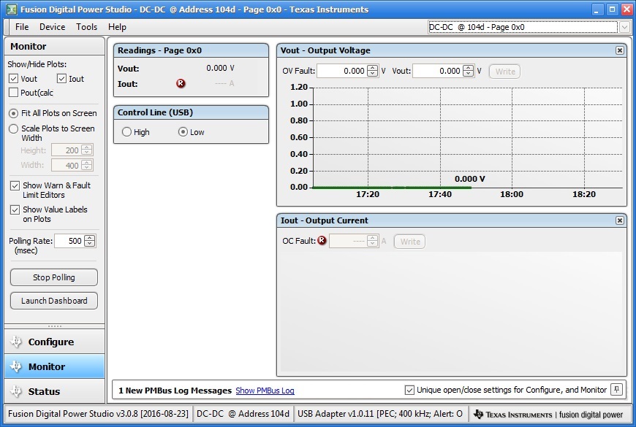Image resolution: width=636 pixels, height=427 pixels.
Task: Open the device selector dropdown arrow
Action: [624, 27]
